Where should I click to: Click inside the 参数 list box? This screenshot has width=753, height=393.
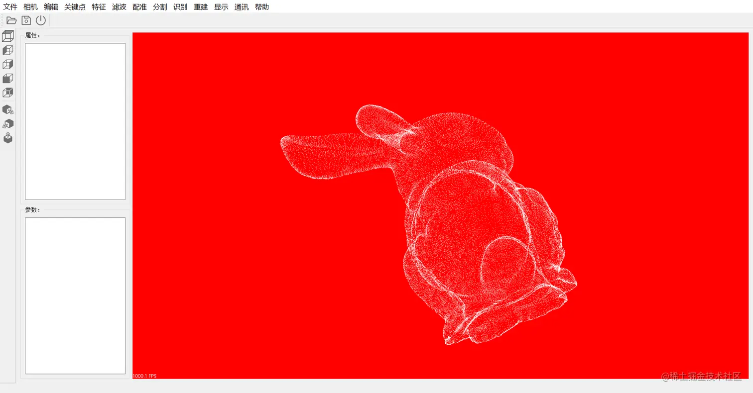click(75, 295)
